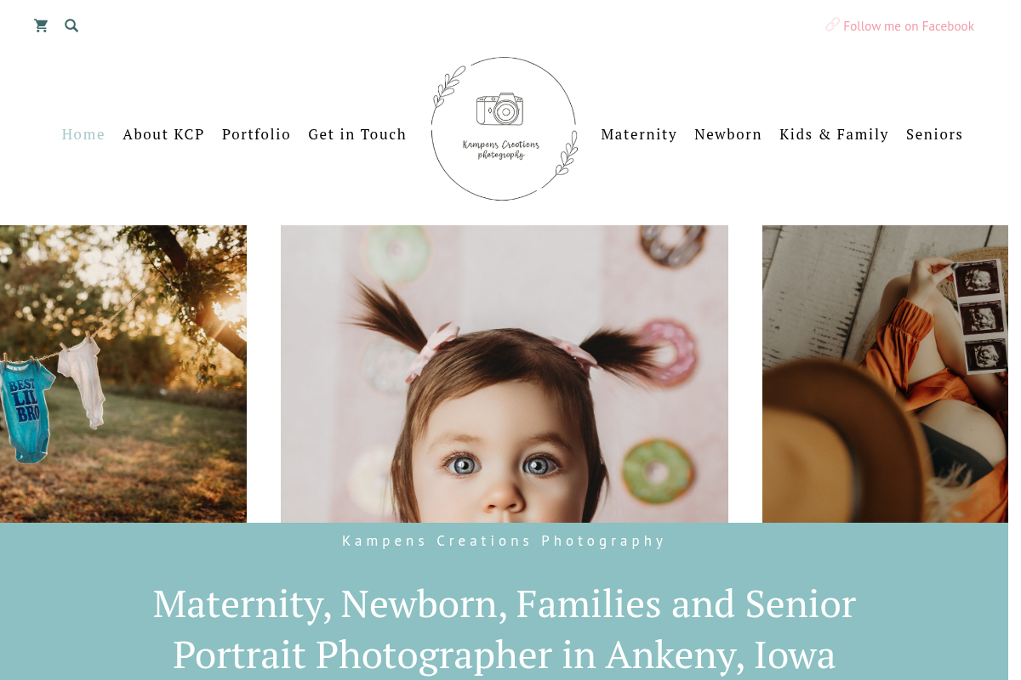Navigate to Kids & Family

click(x=834, y=134)
